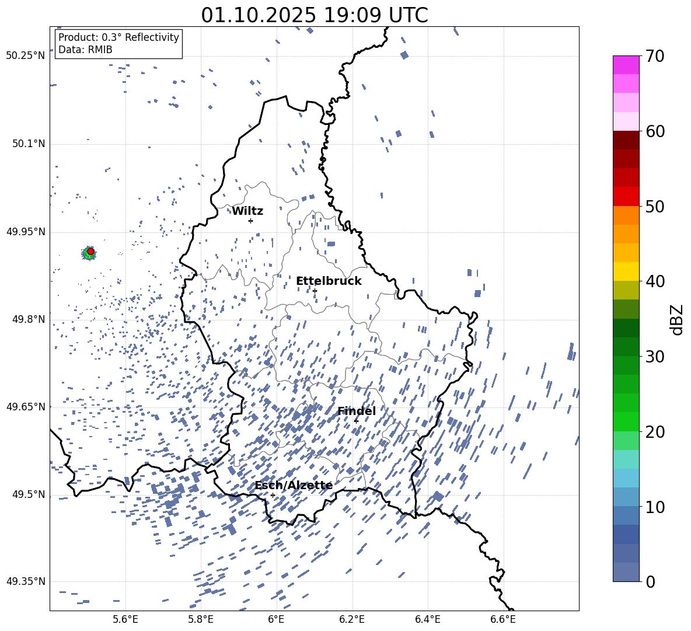Screen dimensions: 691x631
Task: Click the 10 colorbar tick label
Action: point(655,507)
